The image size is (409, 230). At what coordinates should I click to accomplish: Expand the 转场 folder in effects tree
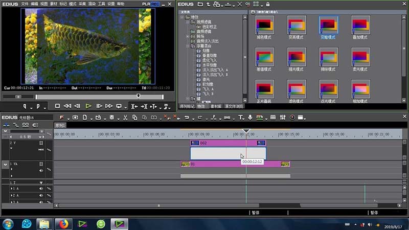(187, 36)
